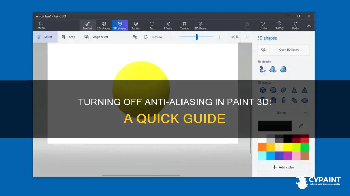Zoom in with the plus button

coord(220,37)
